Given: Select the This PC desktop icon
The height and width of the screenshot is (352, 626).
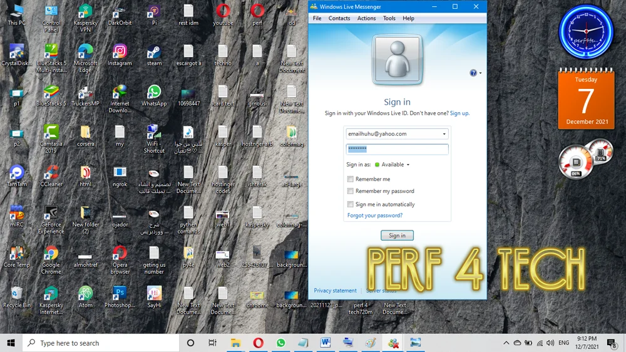Looking at the screenshot, I should (x=16, y=15).
